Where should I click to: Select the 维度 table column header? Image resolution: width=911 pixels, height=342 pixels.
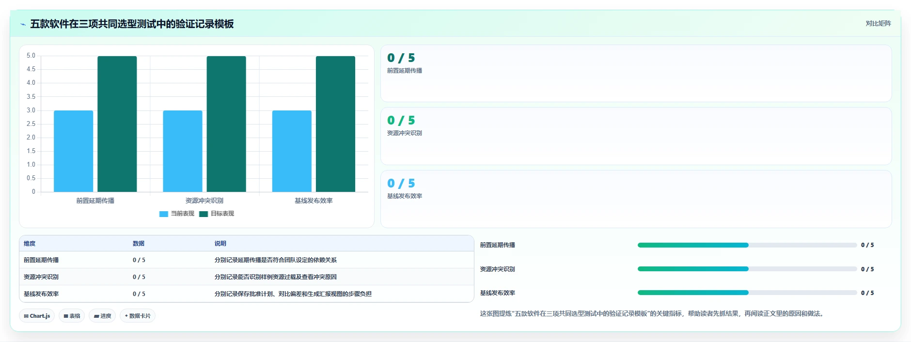tap(30, 244)
